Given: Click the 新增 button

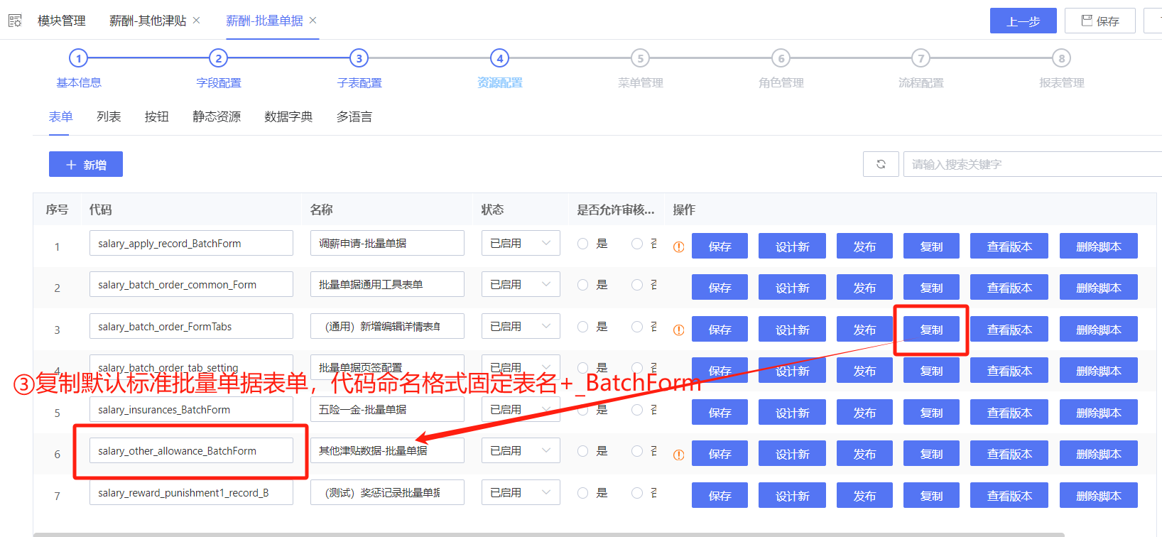Looking at the screenshot, I should pos(86,164).
